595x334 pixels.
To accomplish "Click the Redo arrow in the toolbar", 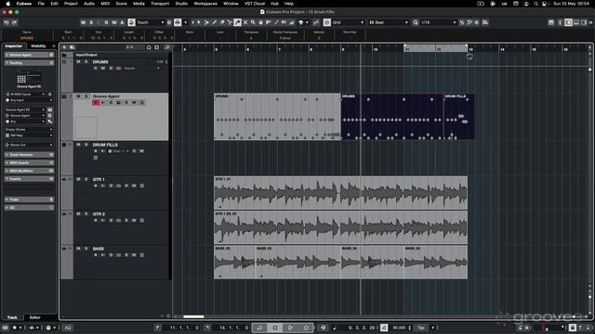I will click(x=14, y=22).
